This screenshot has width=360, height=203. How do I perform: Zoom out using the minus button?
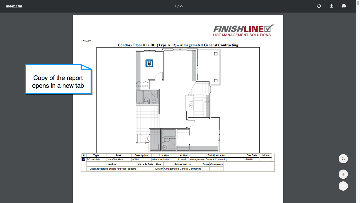[x=343, y=186]
